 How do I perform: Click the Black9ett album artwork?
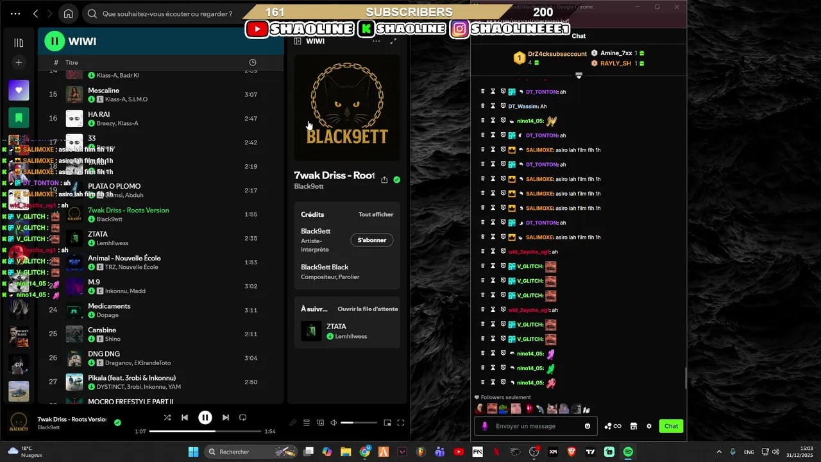pos(347,107)
